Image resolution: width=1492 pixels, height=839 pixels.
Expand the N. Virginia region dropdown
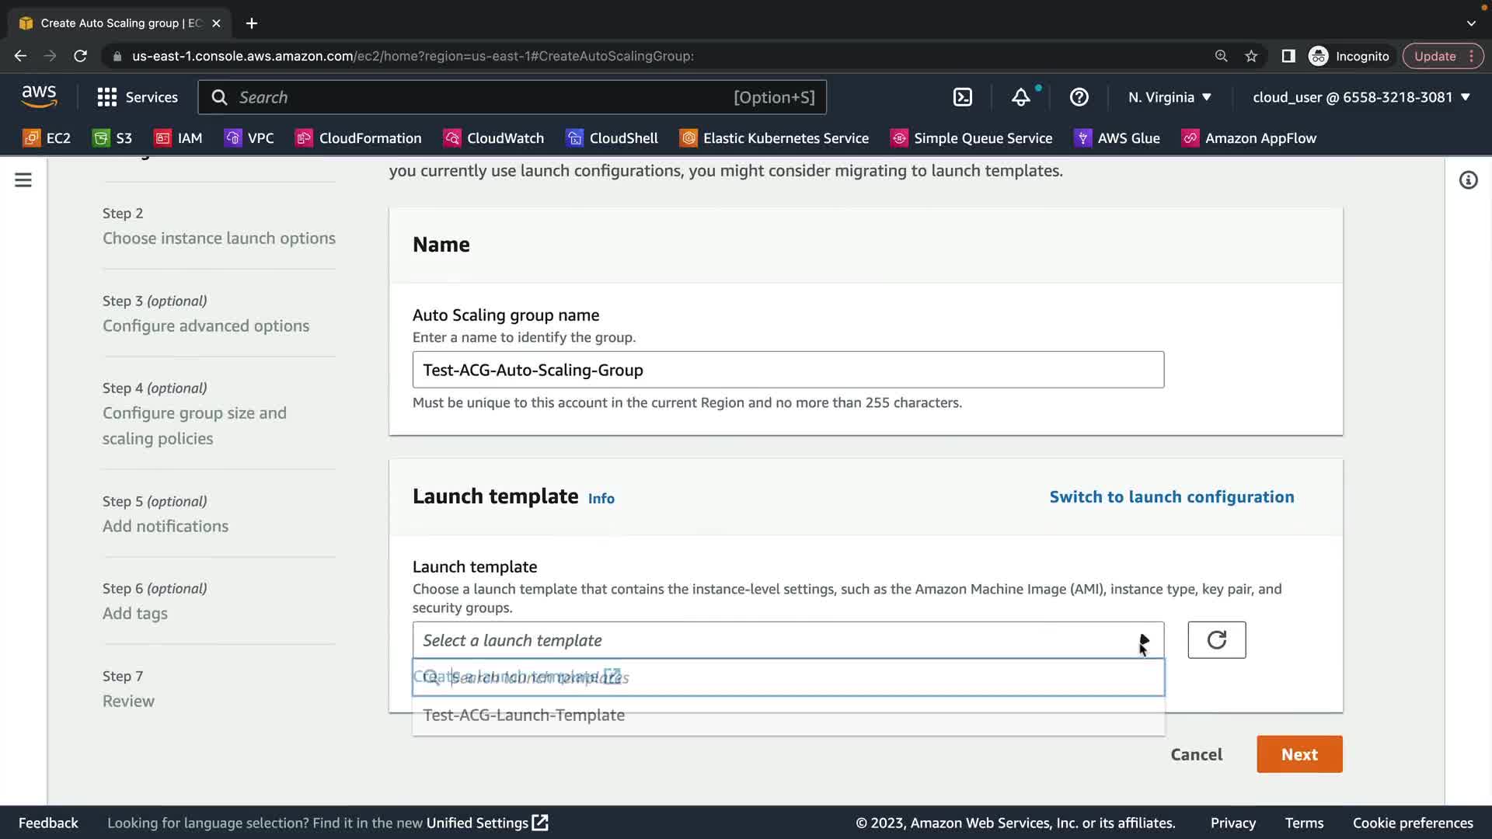click(1170, 97)
